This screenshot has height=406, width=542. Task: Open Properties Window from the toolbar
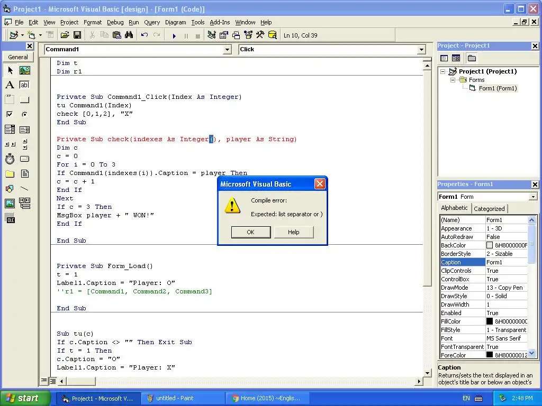224,35
